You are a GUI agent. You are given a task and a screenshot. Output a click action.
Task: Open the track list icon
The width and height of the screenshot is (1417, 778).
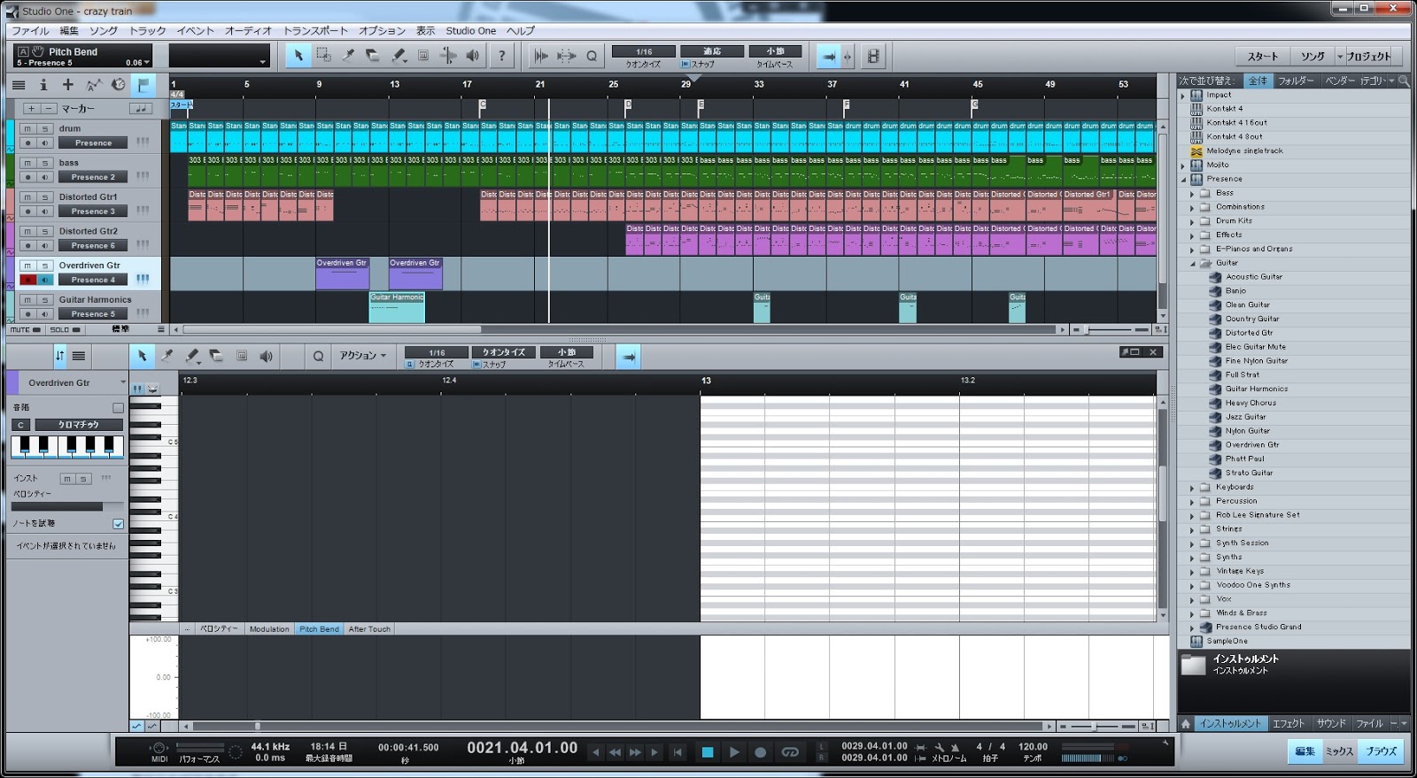coord(19,85)
